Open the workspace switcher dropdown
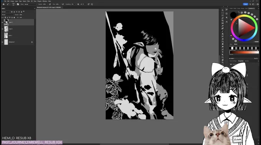Viewport: 261px width, 145px height. tap(253, 4)
